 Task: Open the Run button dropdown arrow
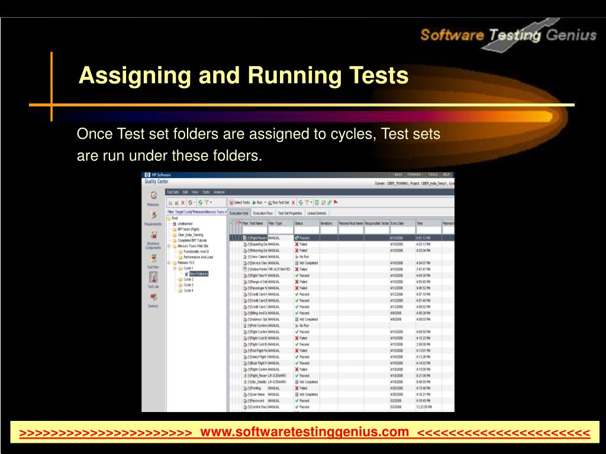coord(265,202)
